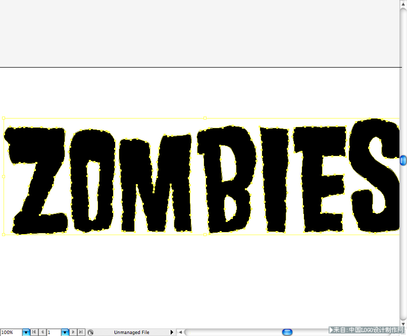Click the vertical scrollbar blue thumb
The width and height of the screenshot is (407, 336).
(x=403, y=160)
